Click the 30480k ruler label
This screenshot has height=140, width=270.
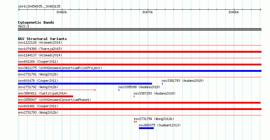click(234, 12)
